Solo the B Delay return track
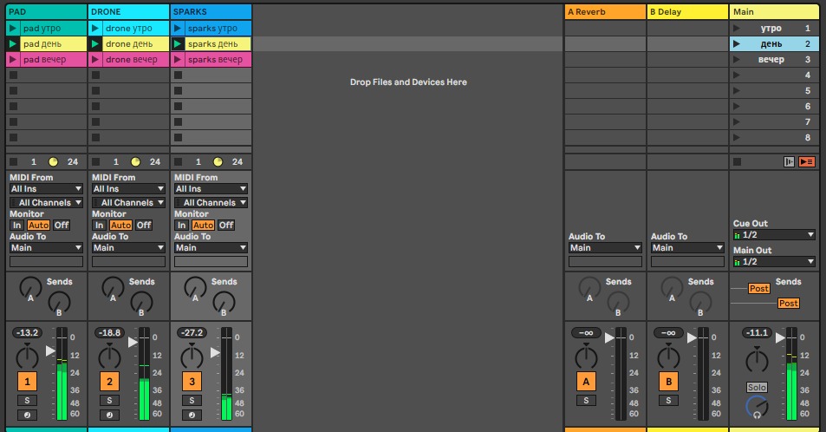 coord(668,401)
